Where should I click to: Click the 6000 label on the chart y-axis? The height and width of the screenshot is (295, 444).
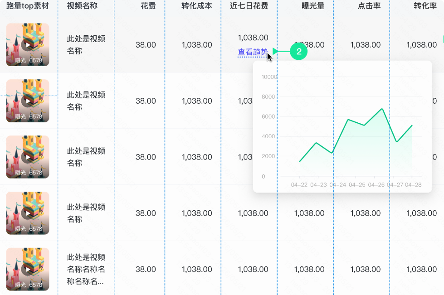coord(268,116)
